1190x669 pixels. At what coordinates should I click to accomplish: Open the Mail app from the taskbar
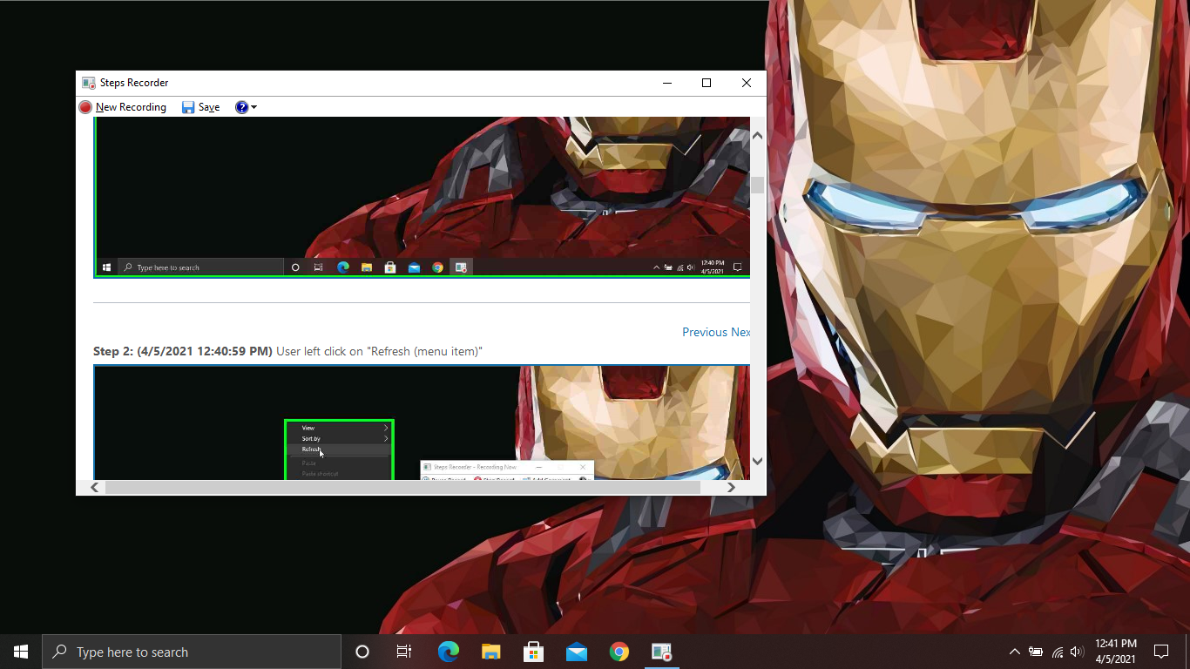[x=576, y=652]
